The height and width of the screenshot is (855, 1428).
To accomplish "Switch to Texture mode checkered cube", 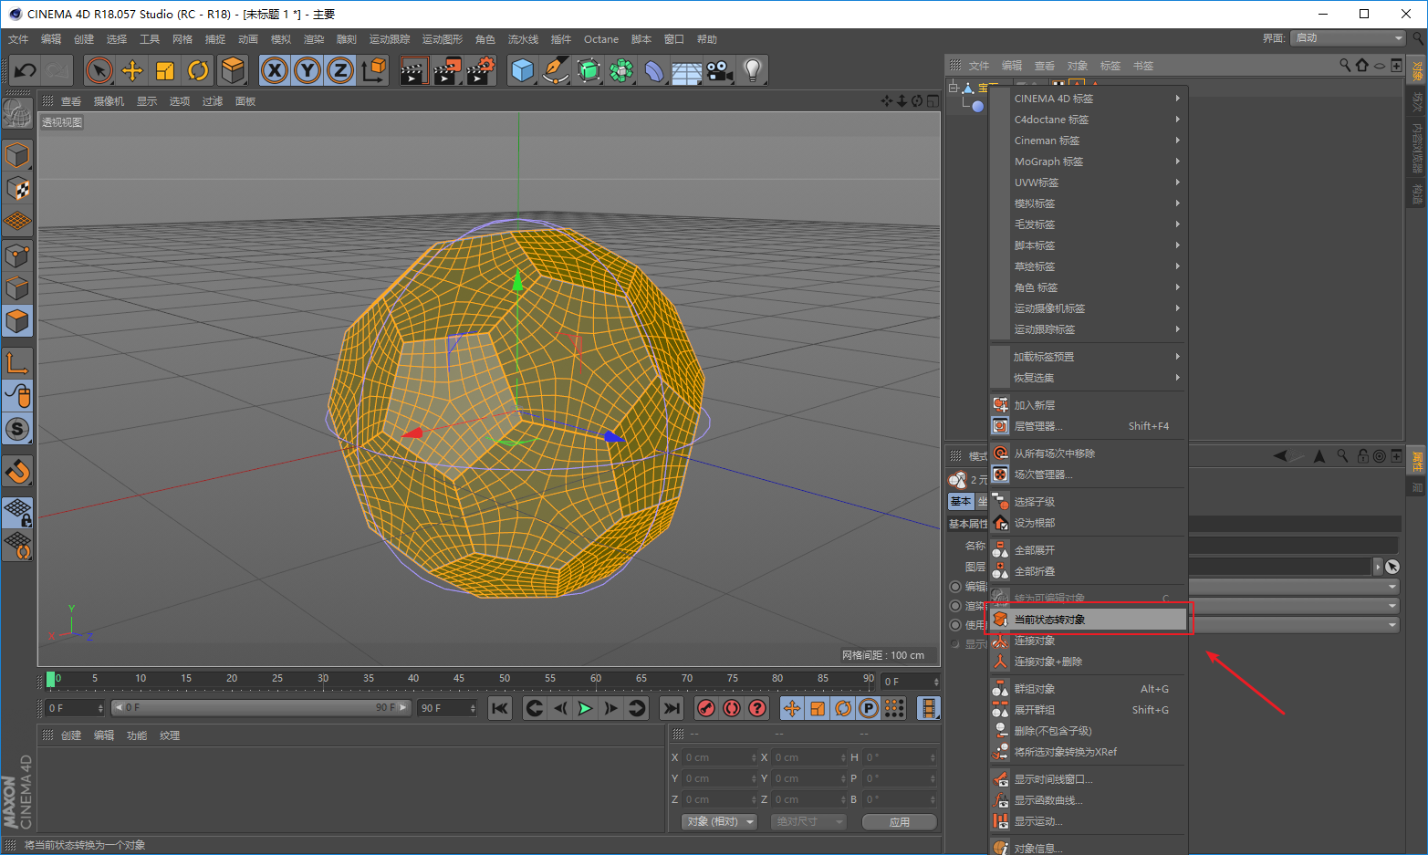I will tap(17, 189).
